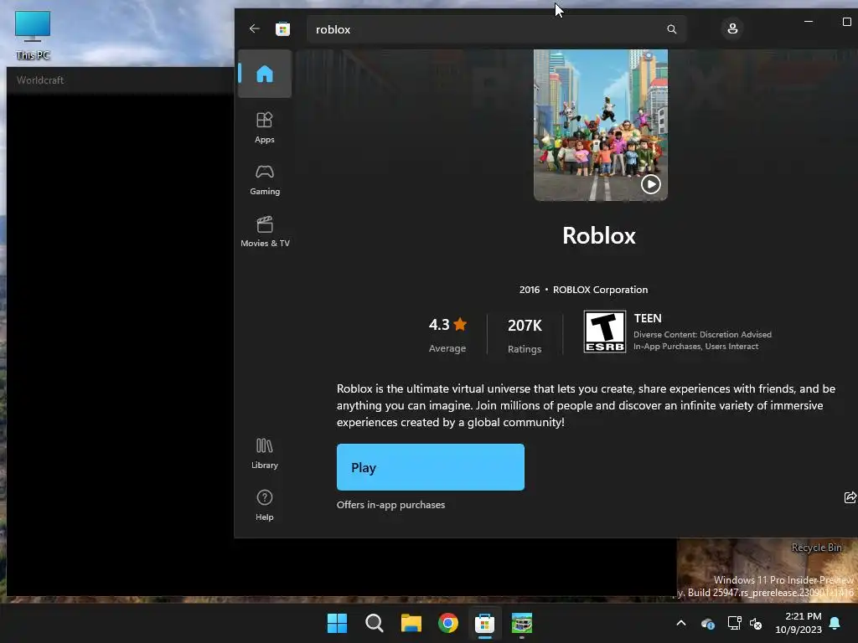Open network status tray icon
Image resolution: width=858 pixels, height=643 pixels.
pyautogui.click(x=734, y=623)
